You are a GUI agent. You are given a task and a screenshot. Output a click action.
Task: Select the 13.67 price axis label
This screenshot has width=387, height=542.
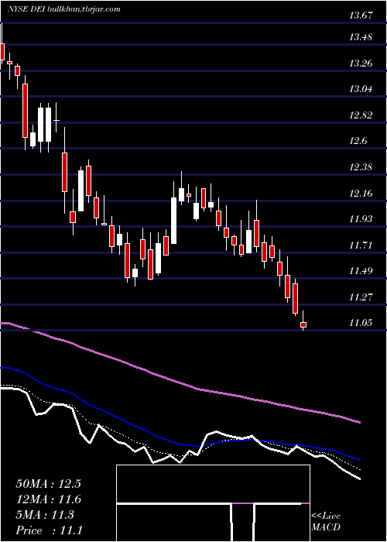point(361,15)
